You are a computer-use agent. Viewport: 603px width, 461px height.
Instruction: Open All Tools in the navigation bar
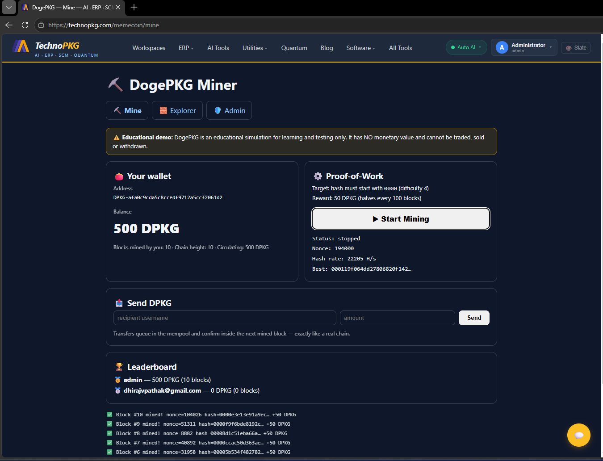click(x=400, y=48)
